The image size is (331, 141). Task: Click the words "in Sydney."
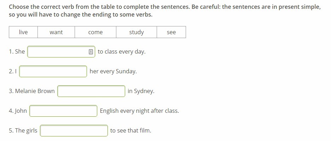point(141,91)
